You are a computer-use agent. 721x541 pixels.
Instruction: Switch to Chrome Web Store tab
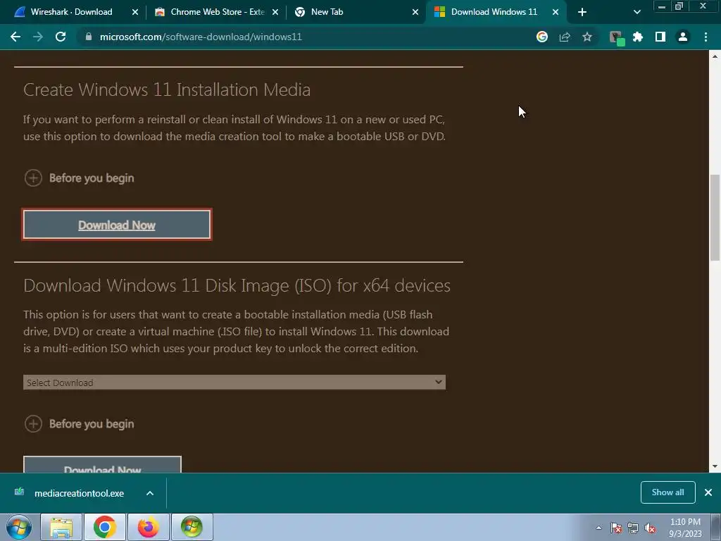pos(217,12)
